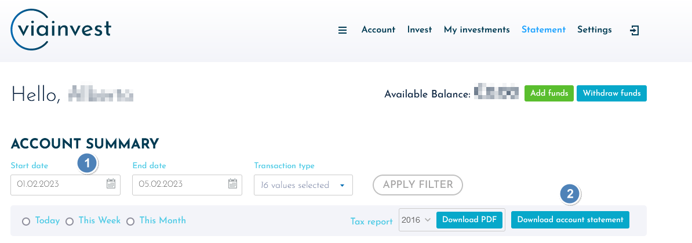
Task: Select the This Month radio button
Action: tap(130, 222)
